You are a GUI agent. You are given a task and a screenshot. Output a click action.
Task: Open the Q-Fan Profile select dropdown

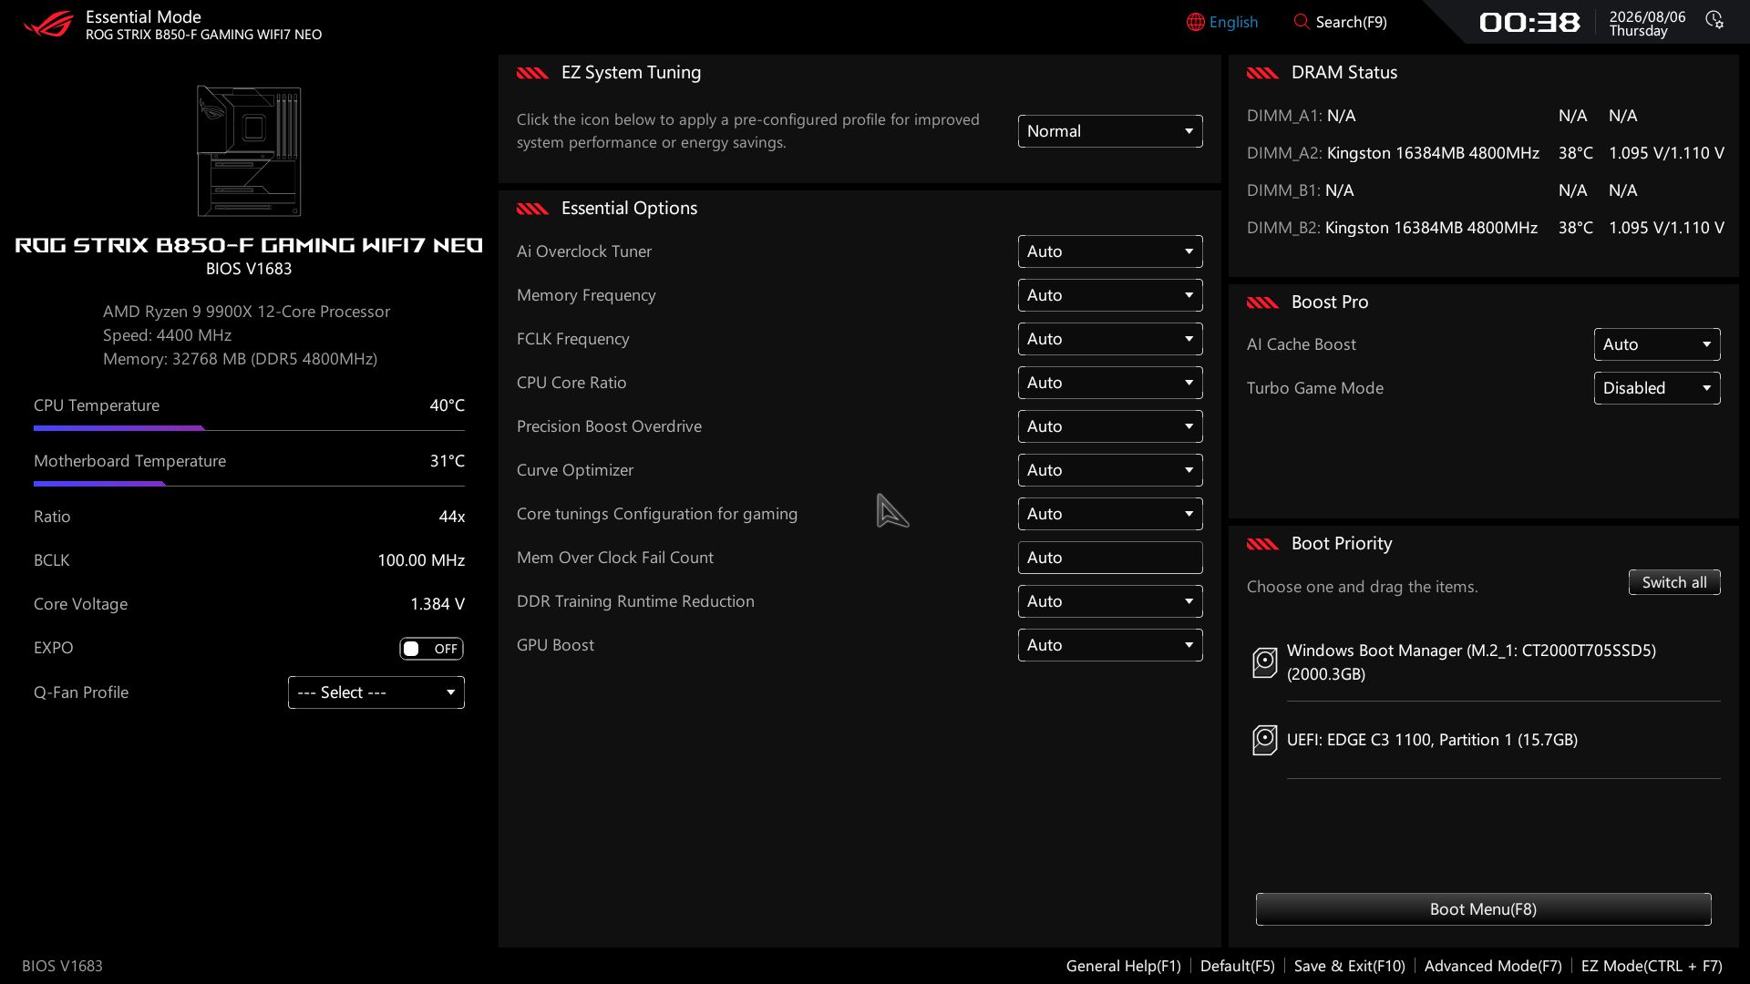pyautogui.click(x=376, y=692)
